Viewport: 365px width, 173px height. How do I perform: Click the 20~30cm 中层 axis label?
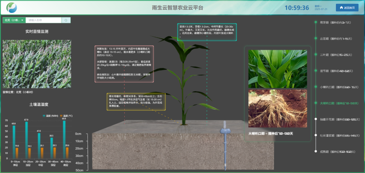click(41, 163)
